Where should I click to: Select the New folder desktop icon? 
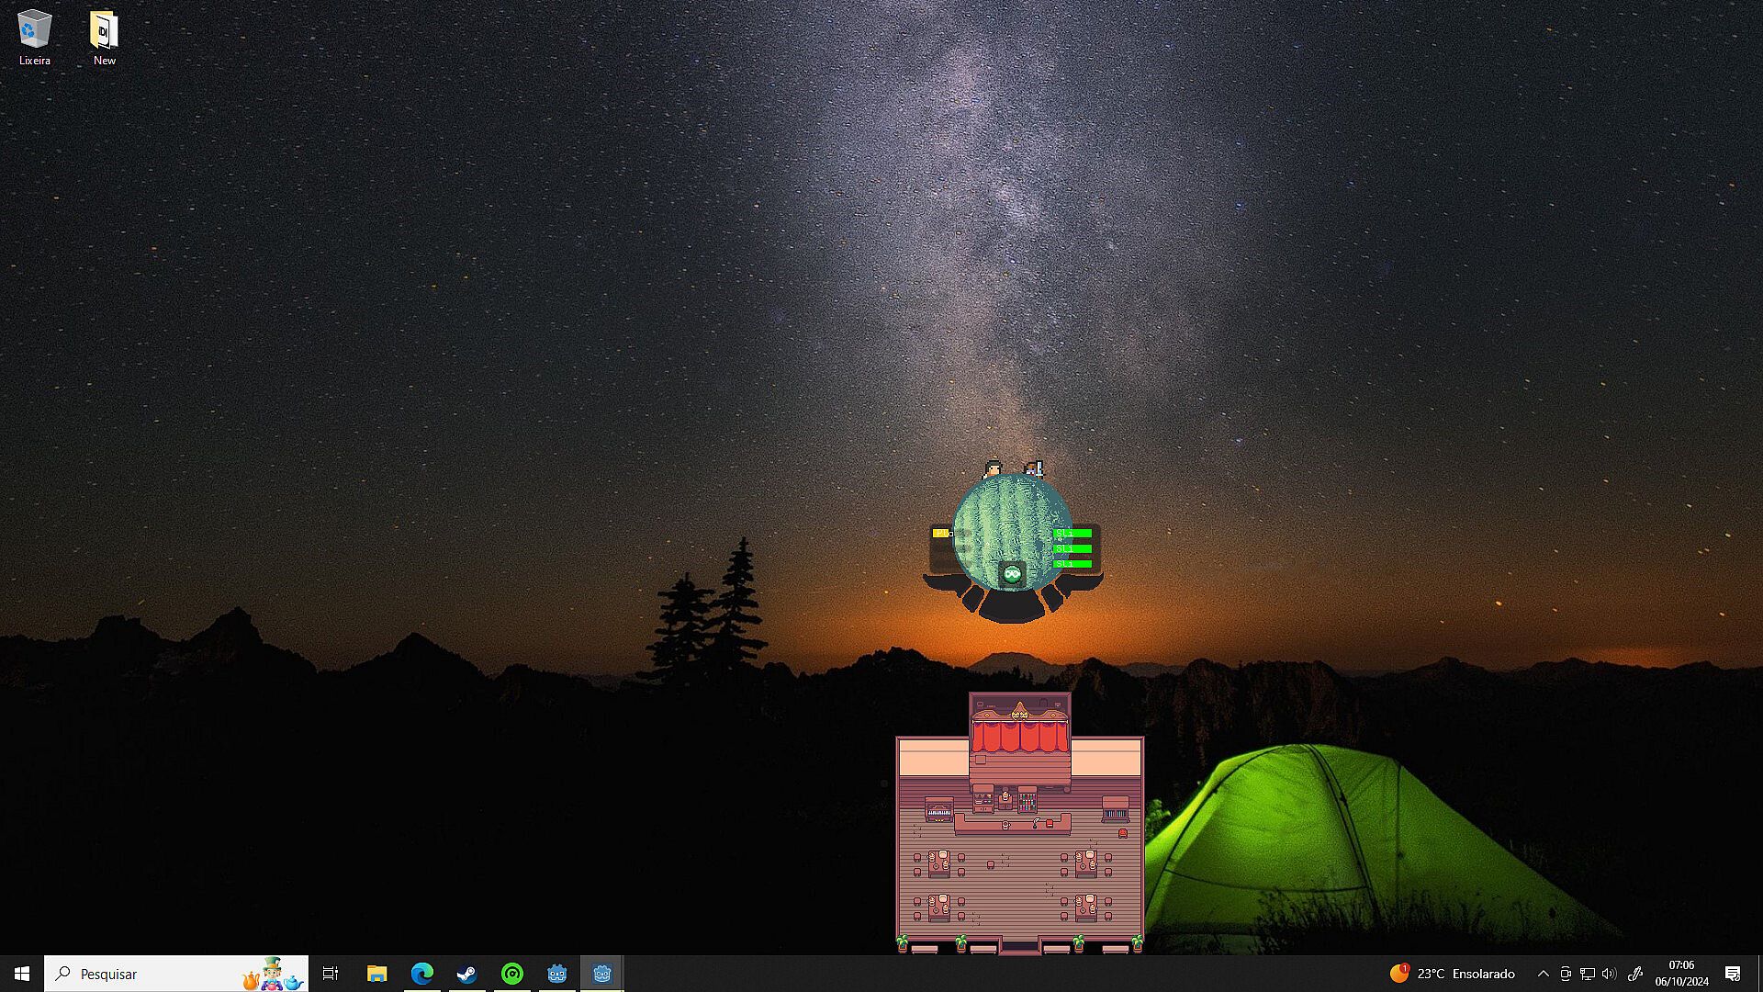(x=104, y=37)
